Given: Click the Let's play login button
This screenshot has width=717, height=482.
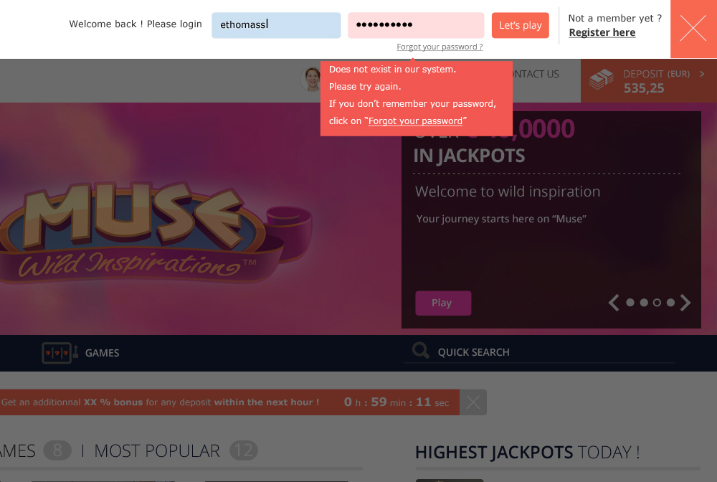Looking at the screenshot, I should pos(521,25).
